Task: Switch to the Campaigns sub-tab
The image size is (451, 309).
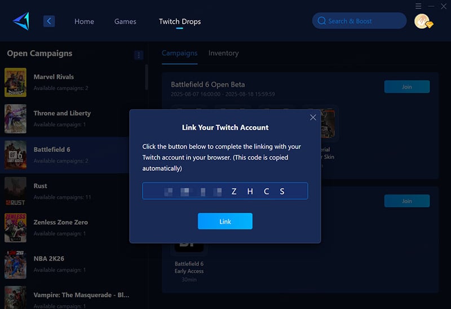Action: pyautogui.click(x=179, y=53)
